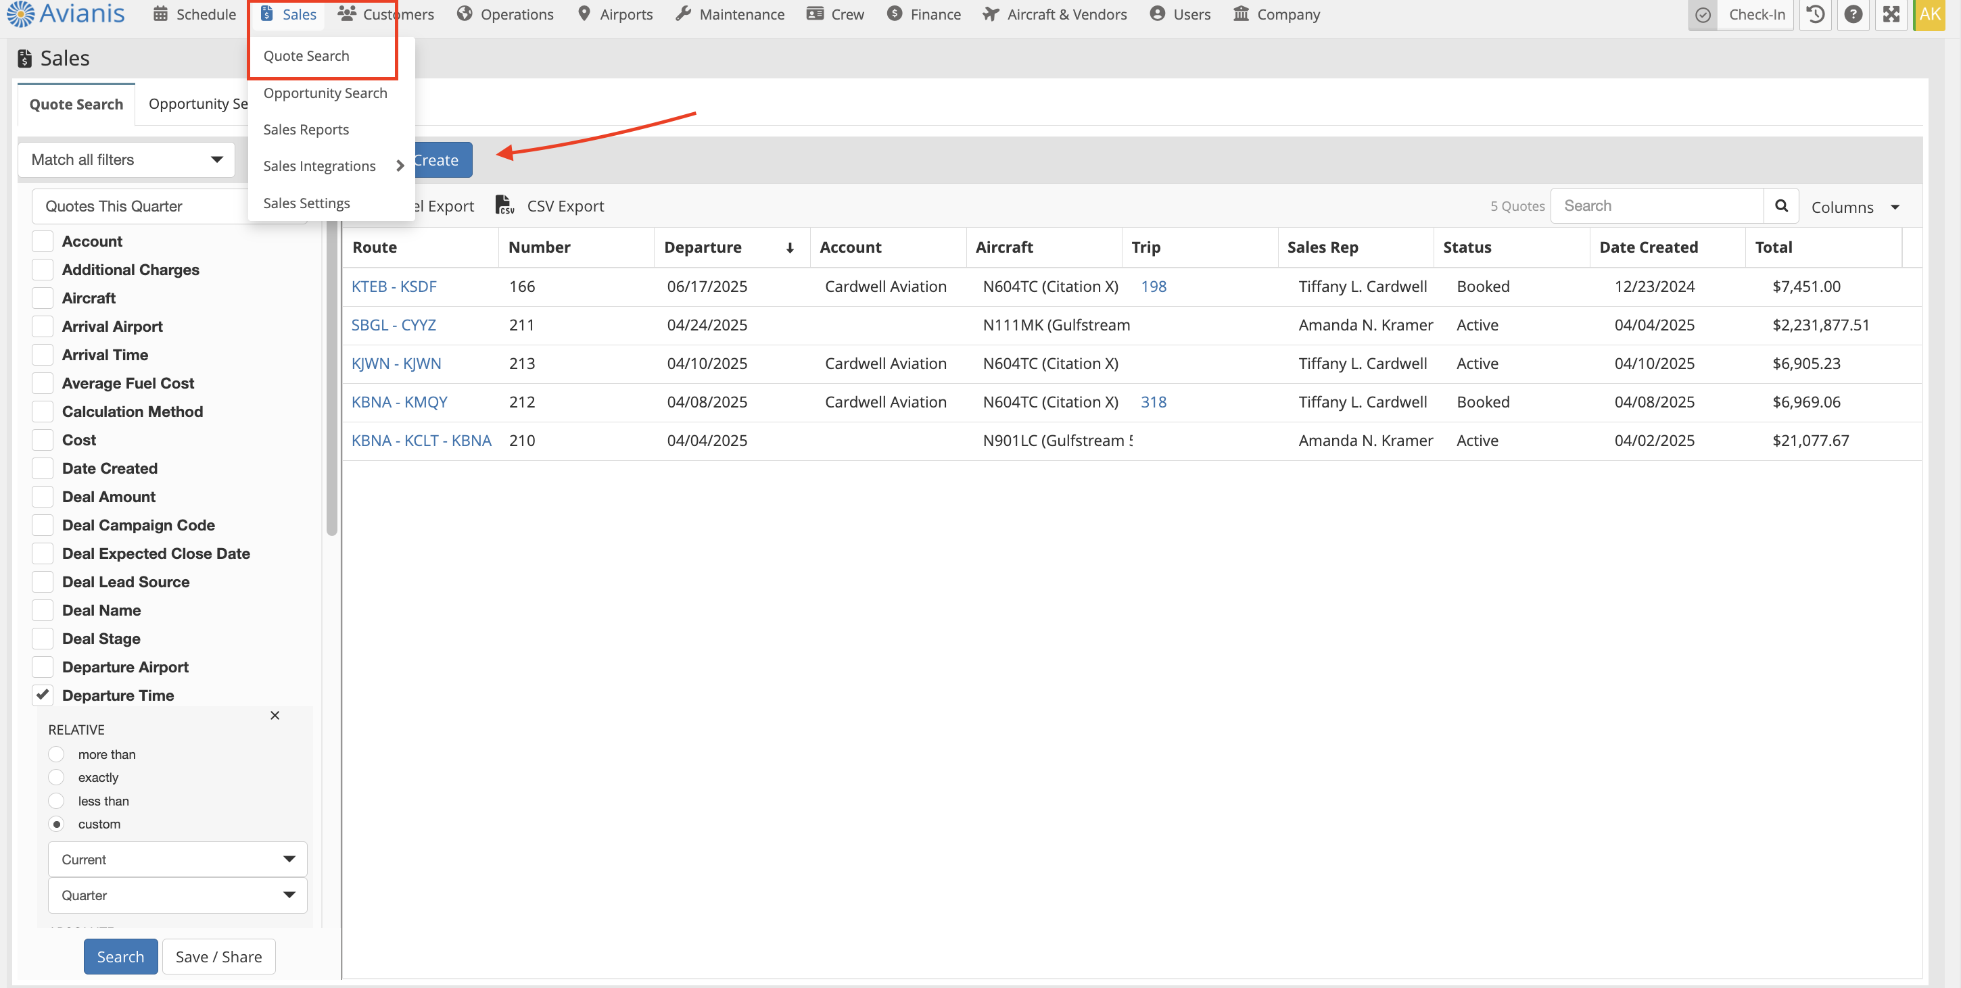Check the Account filter checkbox

43,241
